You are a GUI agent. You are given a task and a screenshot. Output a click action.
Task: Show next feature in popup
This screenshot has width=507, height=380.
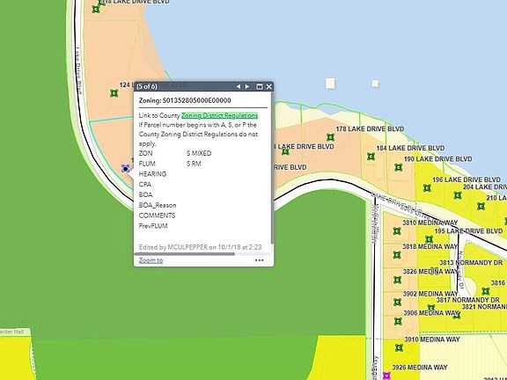tap(247, 86)
